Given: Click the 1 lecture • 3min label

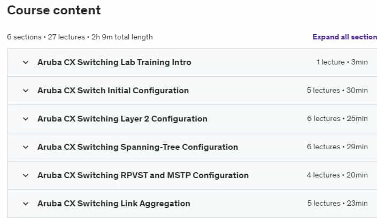Looking at the screenshot, I should (342, 62).
